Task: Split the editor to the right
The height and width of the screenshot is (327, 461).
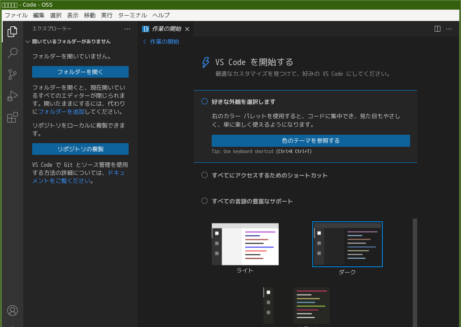Action: pyautogui.click(x=437, y=29)
